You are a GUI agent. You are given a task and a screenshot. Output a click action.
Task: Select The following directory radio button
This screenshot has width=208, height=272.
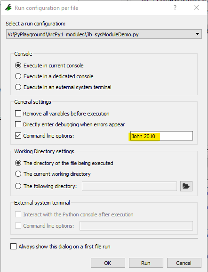(18, 186)
